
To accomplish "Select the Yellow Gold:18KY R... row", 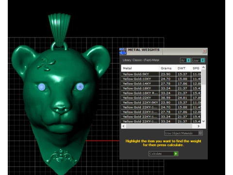I will [161, 93].
